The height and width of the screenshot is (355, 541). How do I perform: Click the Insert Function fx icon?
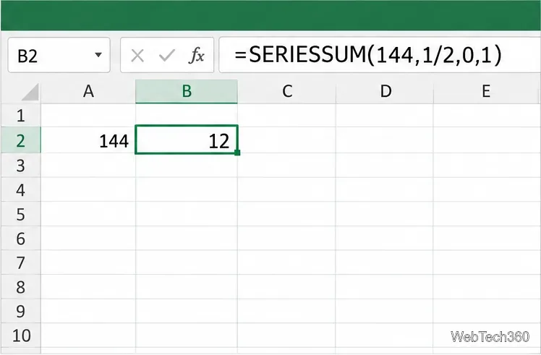[197, 55]
